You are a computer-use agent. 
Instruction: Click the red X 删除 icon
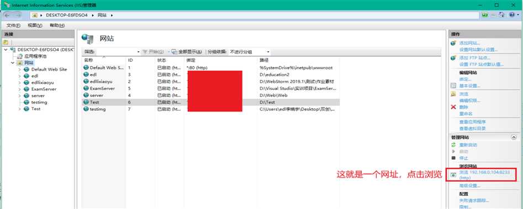point(453,107)
